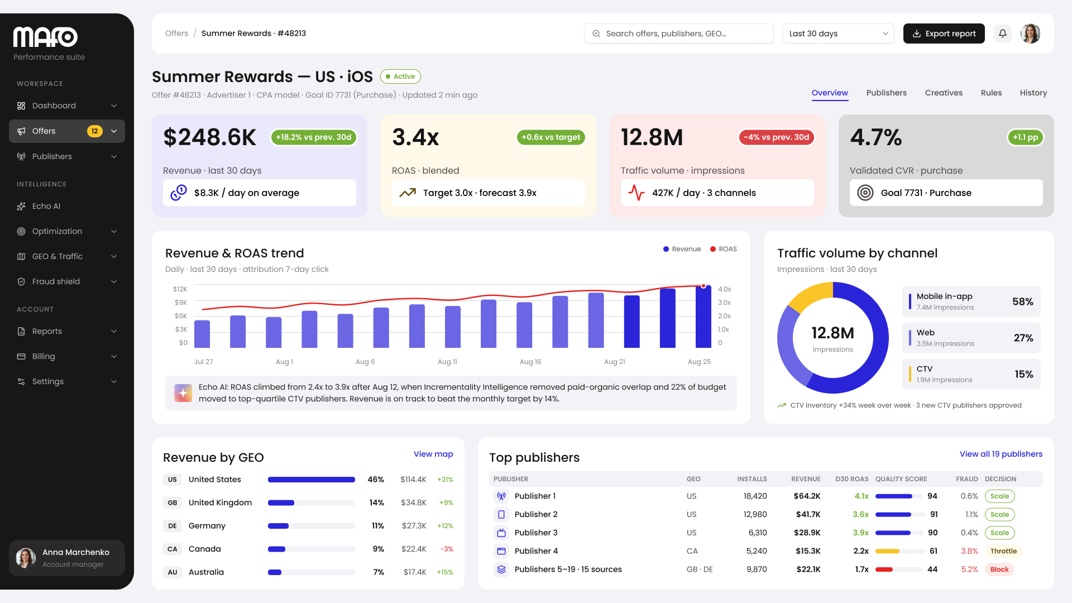
Task: Expand the Settings sidebar chevron
Action: pos(114,381)
